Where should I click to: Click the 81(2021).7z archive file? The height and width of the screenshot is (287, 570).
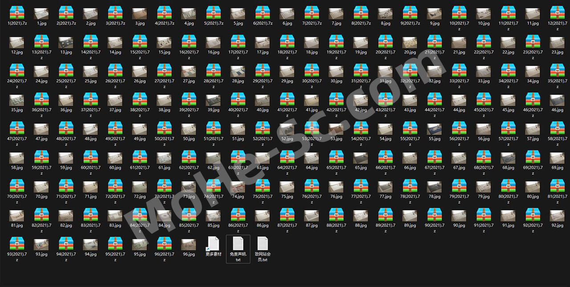[558, 185]
